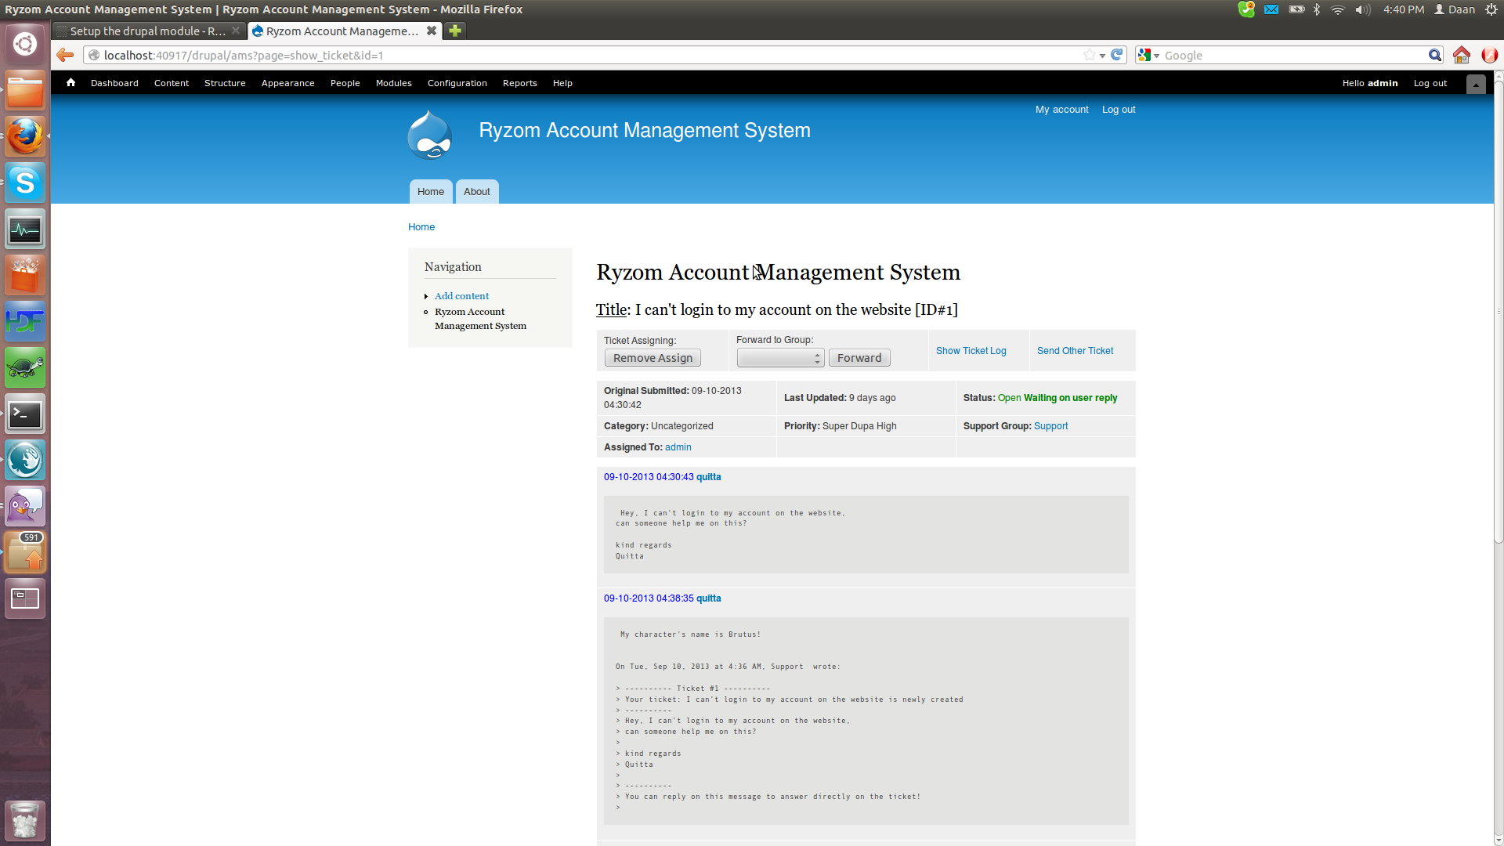The height and width of the screenshot is (846, 1504).
Task: Open the wifi network indicator
Action: (1338, 9)
